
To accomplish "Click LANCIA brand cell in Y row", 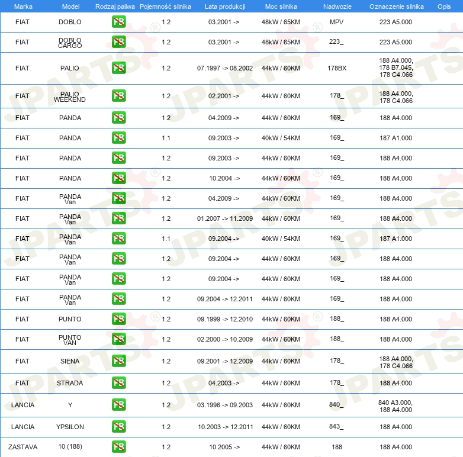I will pyautogui.click(x=22, y=405).
